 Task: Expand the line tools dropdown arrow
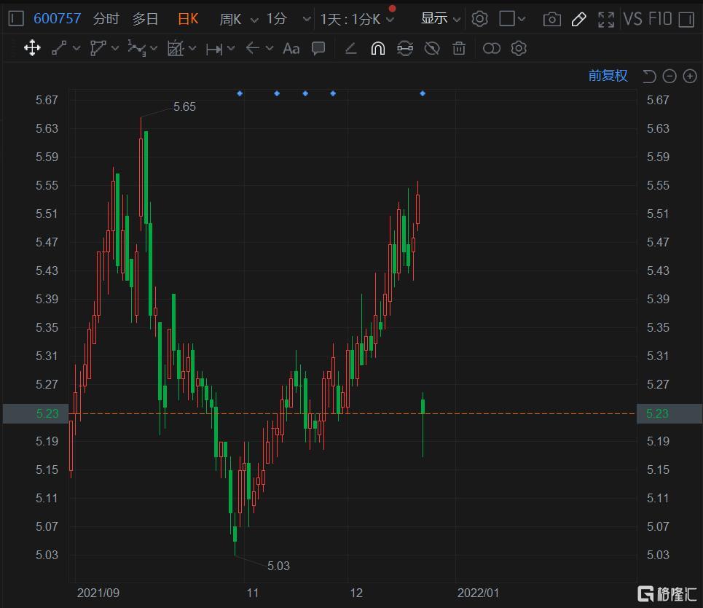[76, 48]
